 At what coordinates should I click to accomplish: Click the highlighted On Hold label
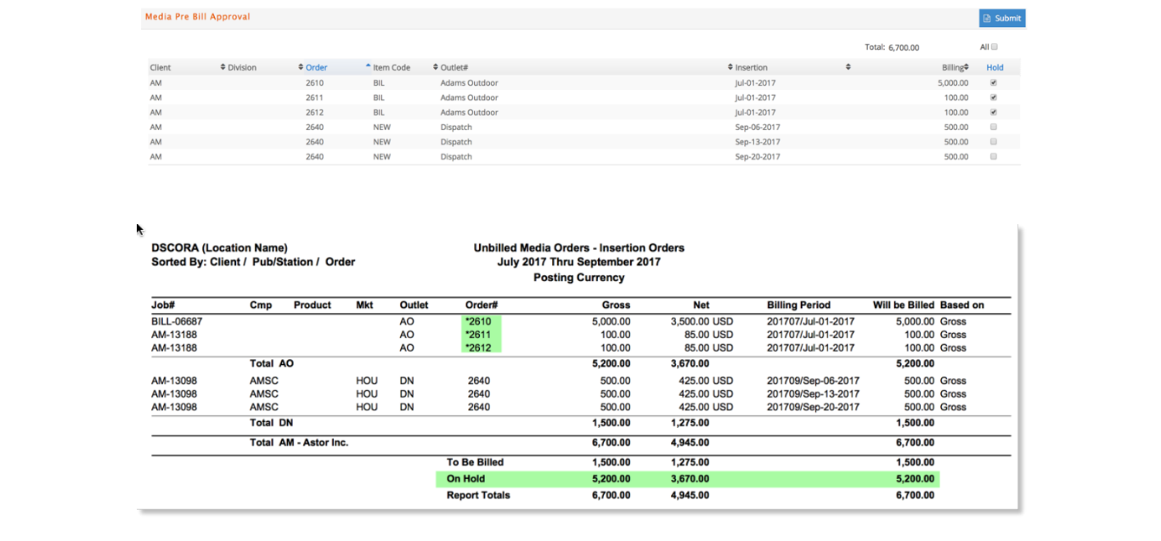(x=465, y=479)
